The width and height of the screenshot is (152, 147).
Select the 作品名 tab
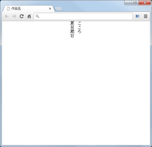[29, 9]
